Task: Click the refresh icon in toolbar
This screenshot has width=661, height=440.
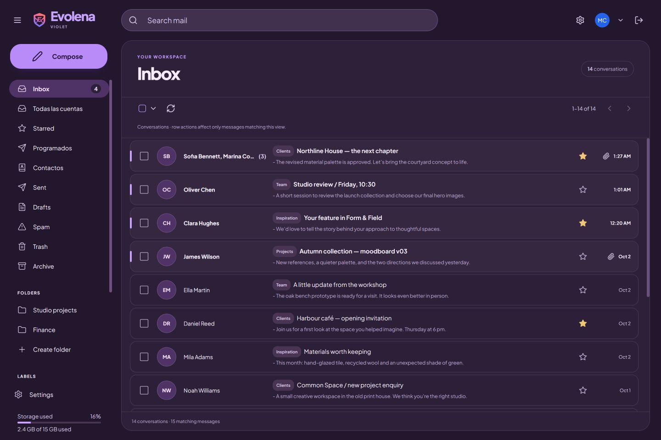Action: tap(171, 109)
